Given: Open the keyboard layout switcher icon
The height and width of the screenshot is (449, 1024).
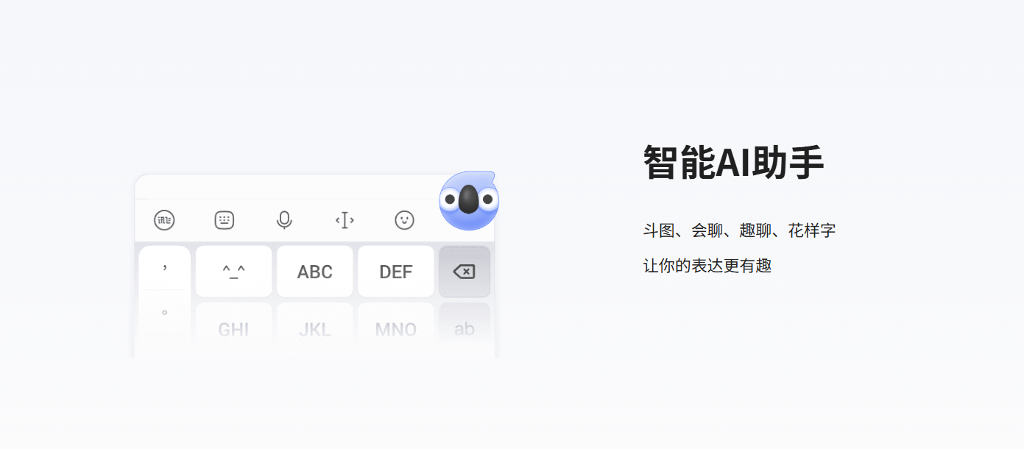Looking at the screenshot, I should tap(225, 220).
